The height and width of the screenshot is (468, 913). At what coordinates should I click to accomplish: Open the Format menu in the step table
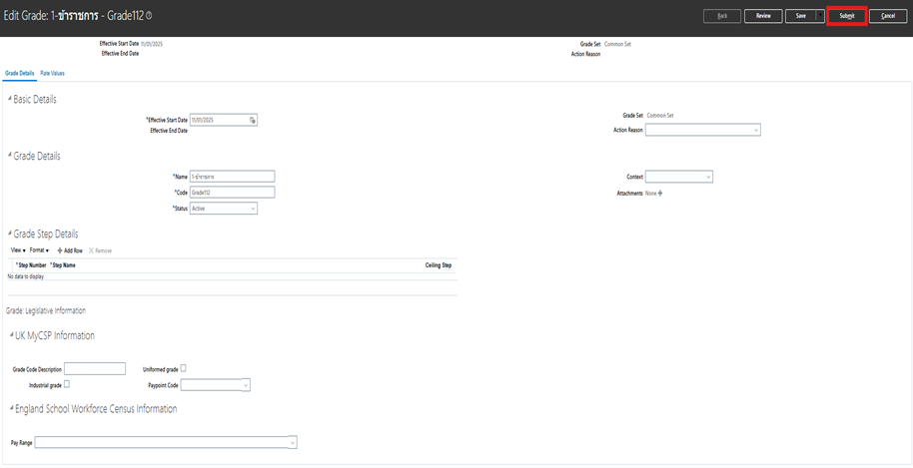[39, 249]
